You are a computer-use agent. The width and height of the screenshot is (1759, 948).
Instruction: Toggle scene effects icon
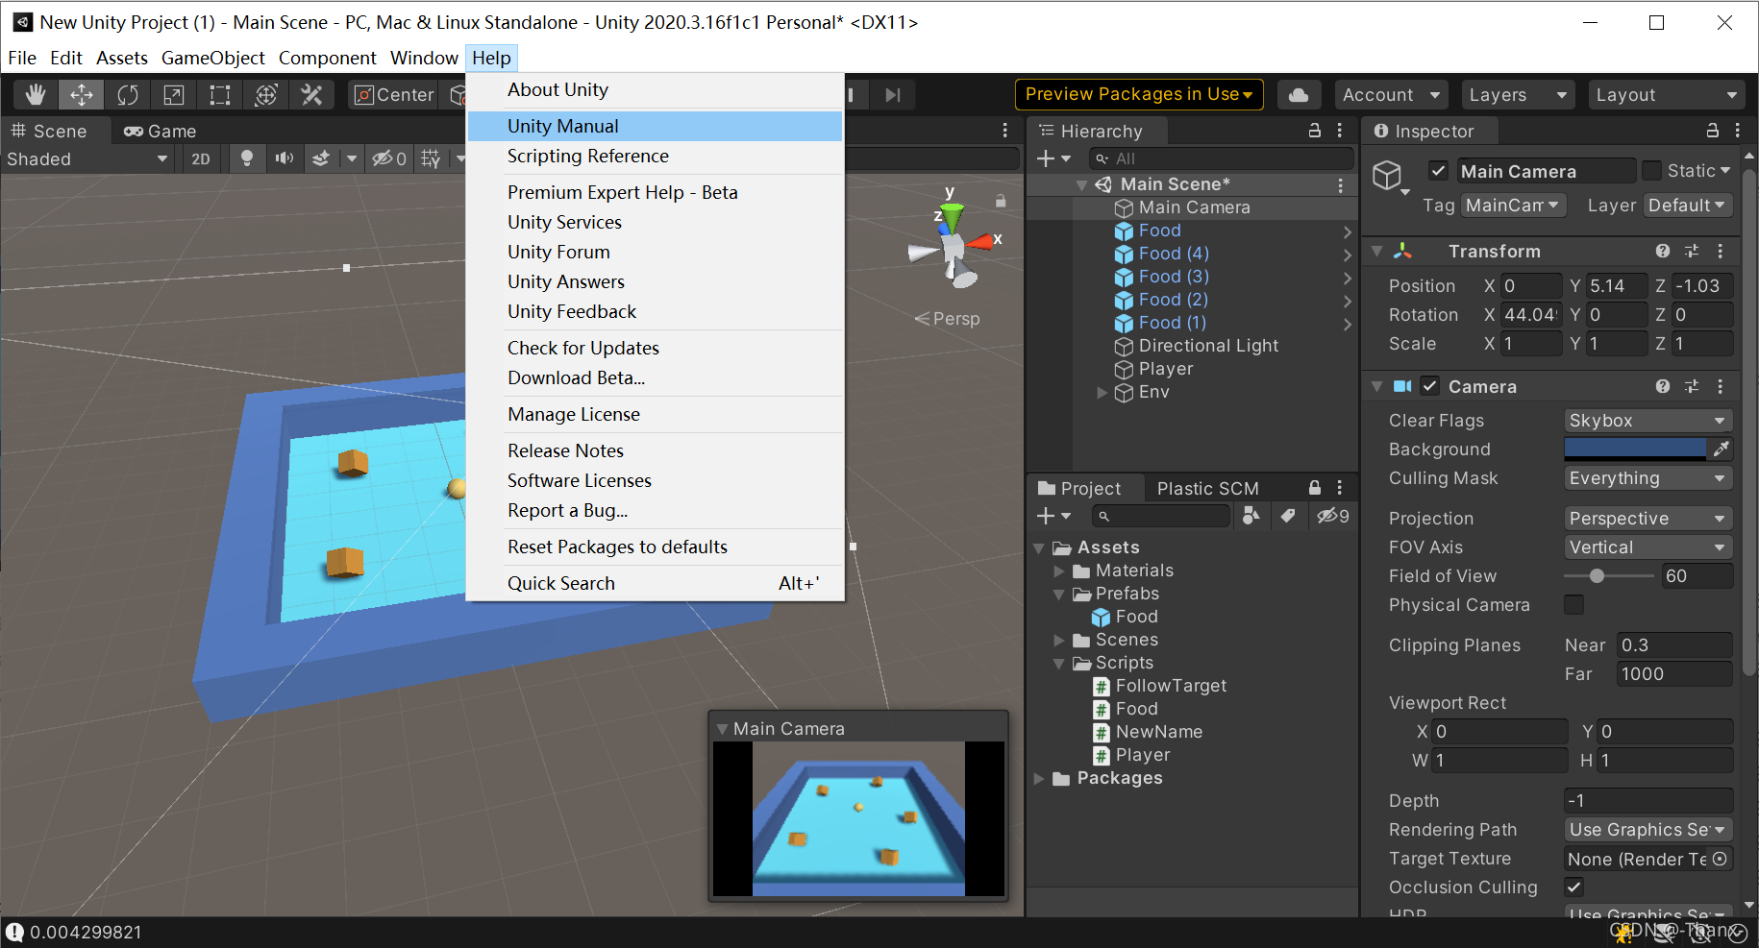(322, 158)
